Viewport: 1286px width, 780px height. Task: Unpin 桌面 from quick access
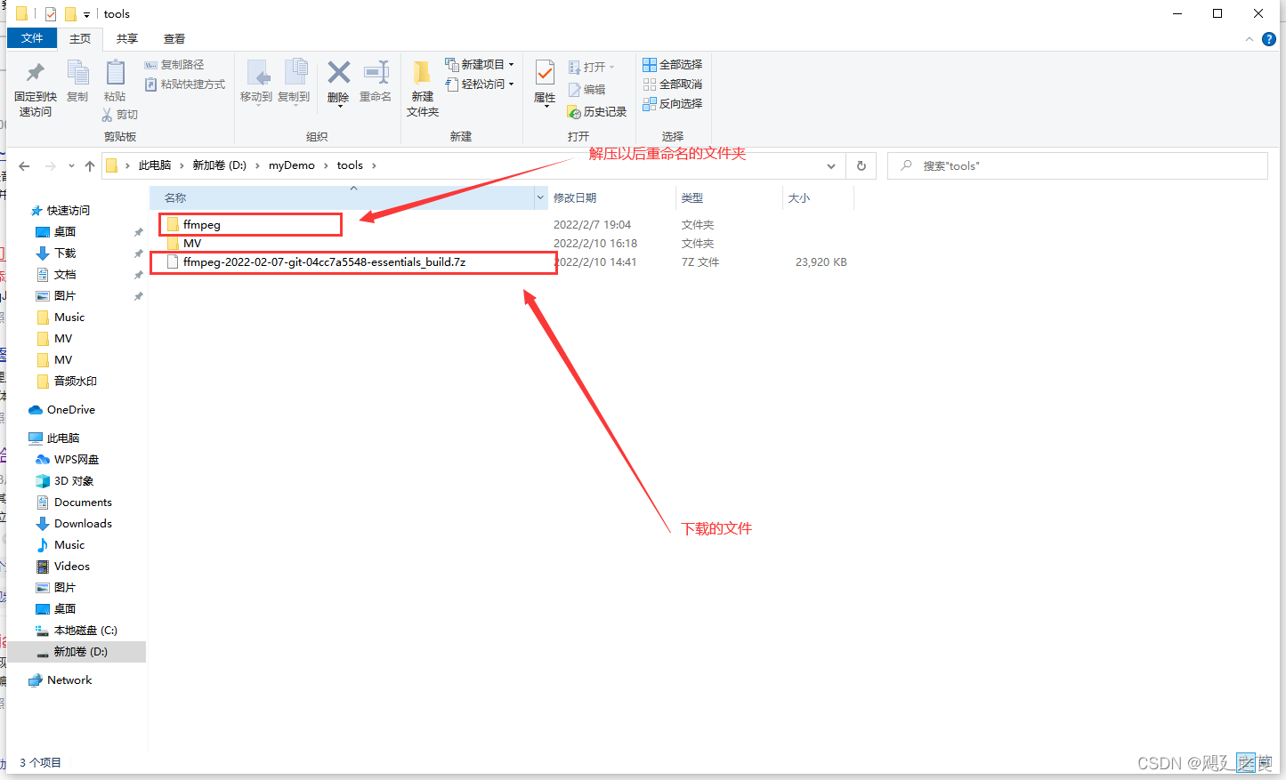click(138, 231)
